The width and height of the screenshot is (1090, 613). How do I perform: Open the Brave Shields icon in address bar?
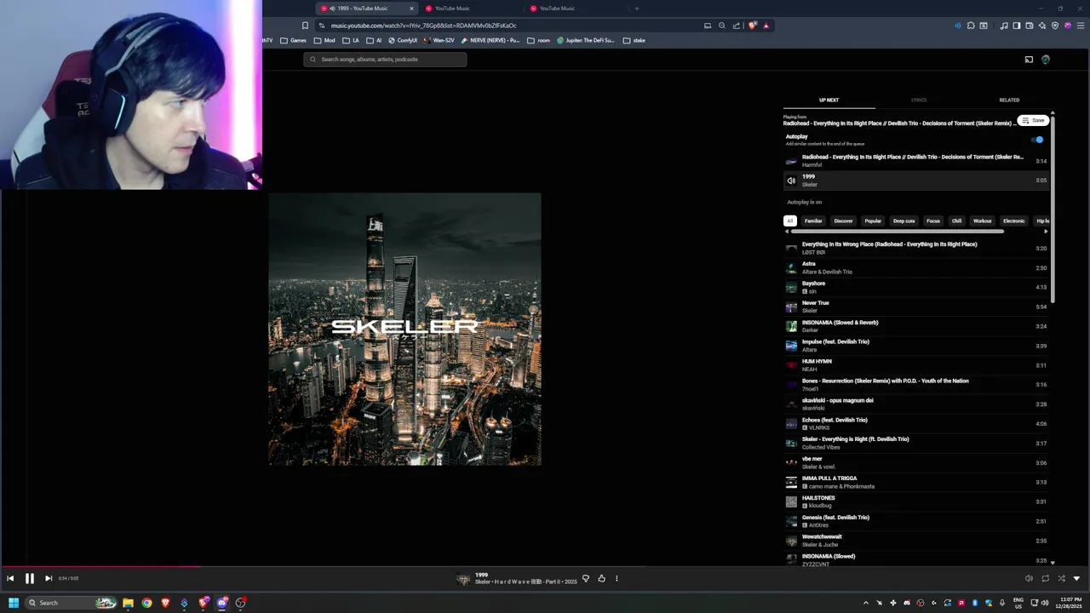coord(752,26)
